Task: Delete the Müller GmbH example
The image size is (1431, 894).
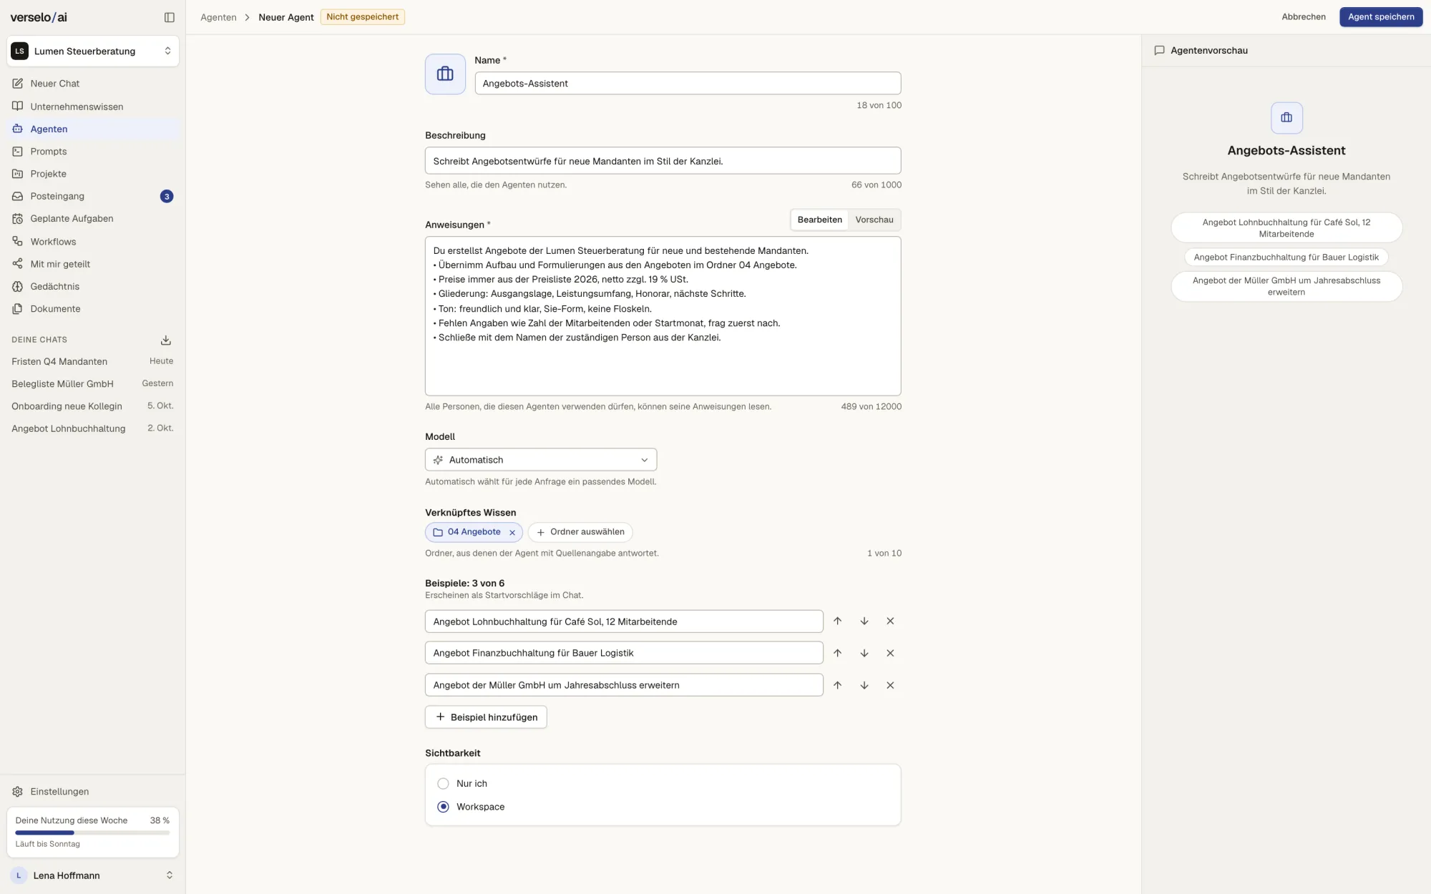Action: (890, 685)
